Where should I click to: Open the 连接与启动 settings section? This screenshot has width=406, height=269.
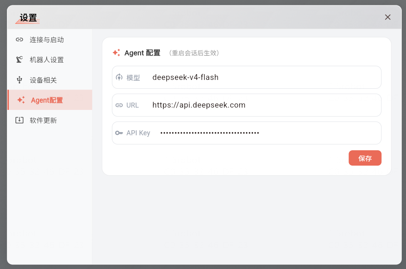tap(50, 40)
